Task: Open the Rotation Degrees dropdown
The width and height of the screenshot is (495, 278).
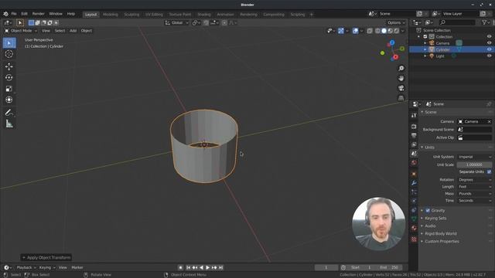Action: (474, 180)
